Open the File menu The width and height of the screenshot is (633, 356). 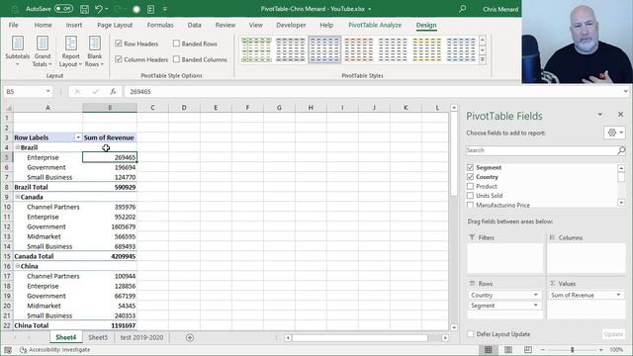(13, 25)
